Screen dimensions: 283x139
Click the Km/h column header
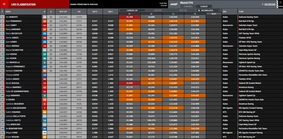coord(214,14)
